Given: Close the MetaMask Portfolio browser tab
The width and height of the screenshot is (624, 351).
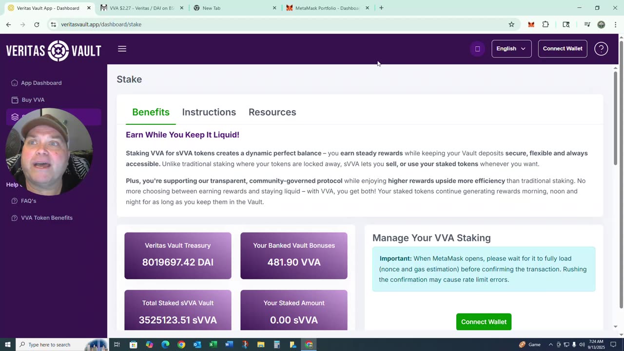Looking at the screenshot, I should point(367,8).
